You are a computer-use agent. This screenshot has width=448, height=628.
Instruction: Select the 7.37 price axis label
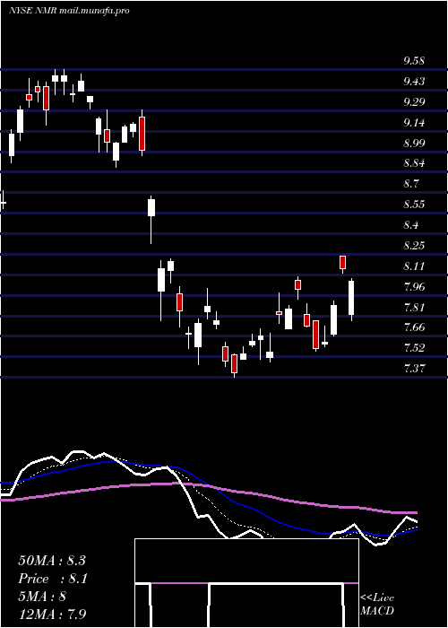(x=414, y=368)
